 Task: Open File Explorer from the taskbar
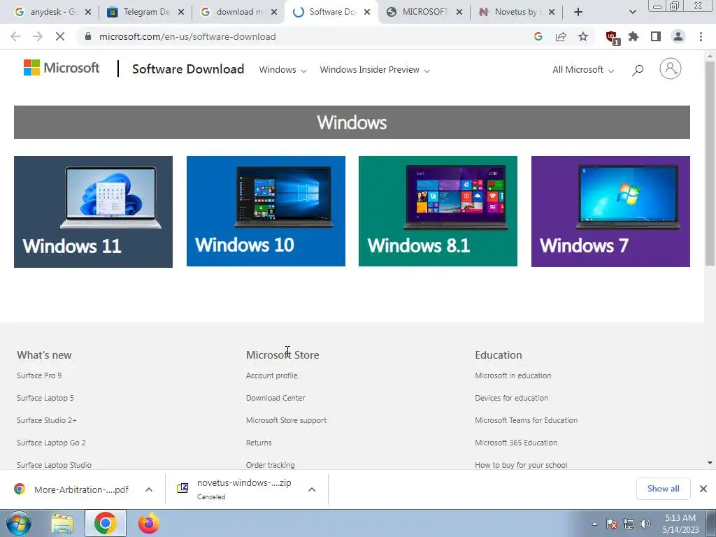[62, 524]
